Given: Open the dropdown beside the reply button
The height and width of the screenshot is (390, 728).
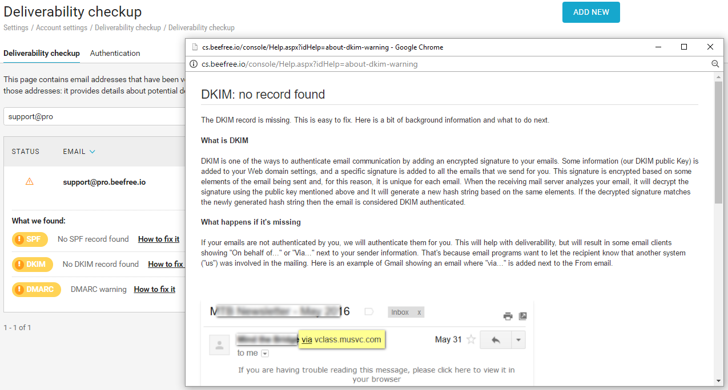Looking at the screenshot, I should click(518, 340).
